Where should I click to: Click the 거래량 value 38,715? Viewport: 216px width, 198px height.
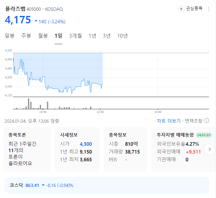(133, 152)
